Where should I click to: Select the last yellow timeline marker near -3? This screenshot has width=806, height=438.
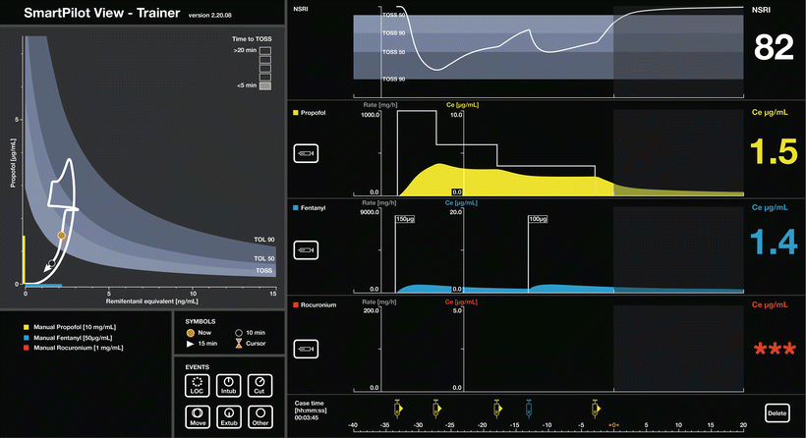point(596,408)
